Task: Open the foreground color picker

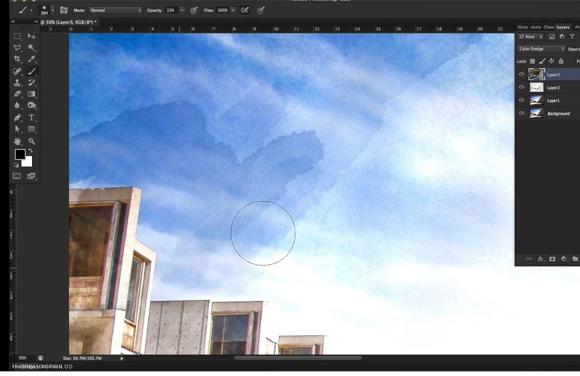Action: pos(20,154)
